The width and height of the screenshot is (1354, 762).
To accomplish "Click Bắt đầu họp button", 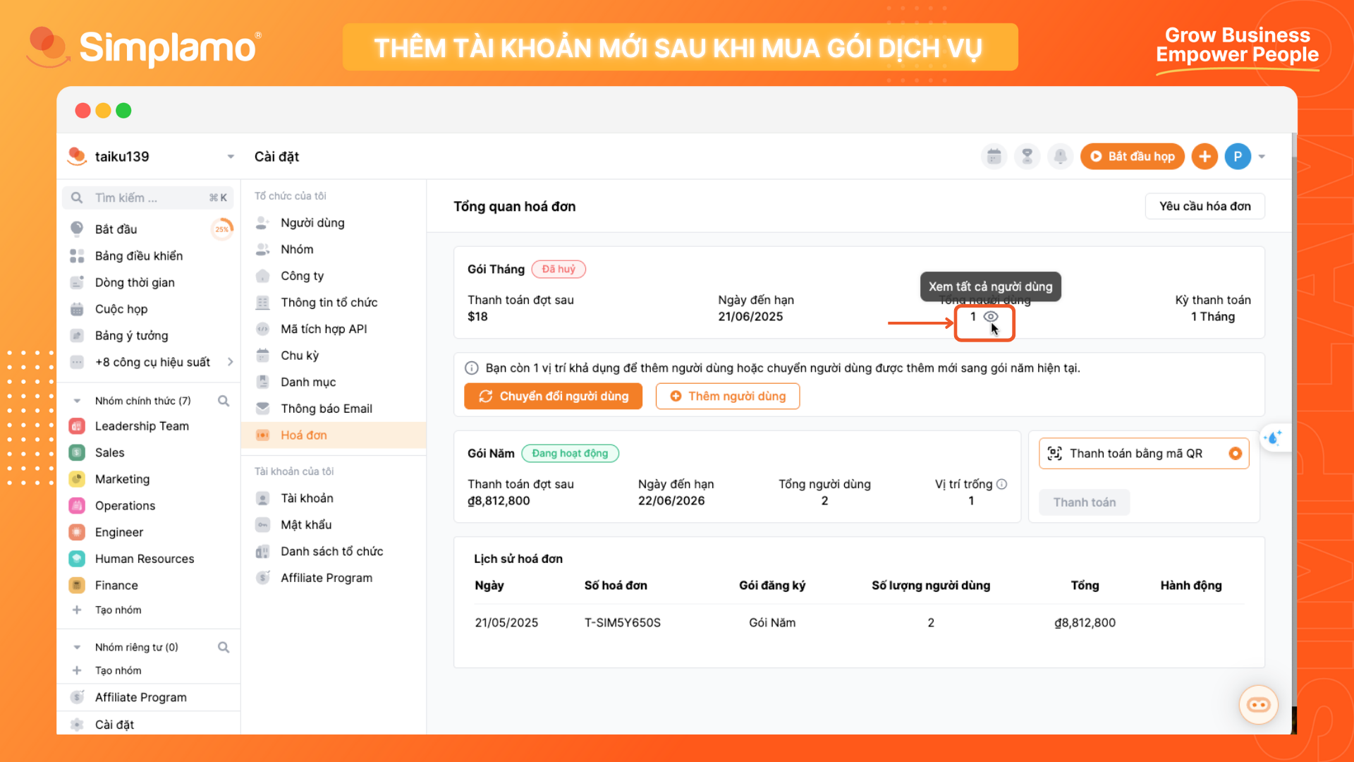I will point(1132,156).
